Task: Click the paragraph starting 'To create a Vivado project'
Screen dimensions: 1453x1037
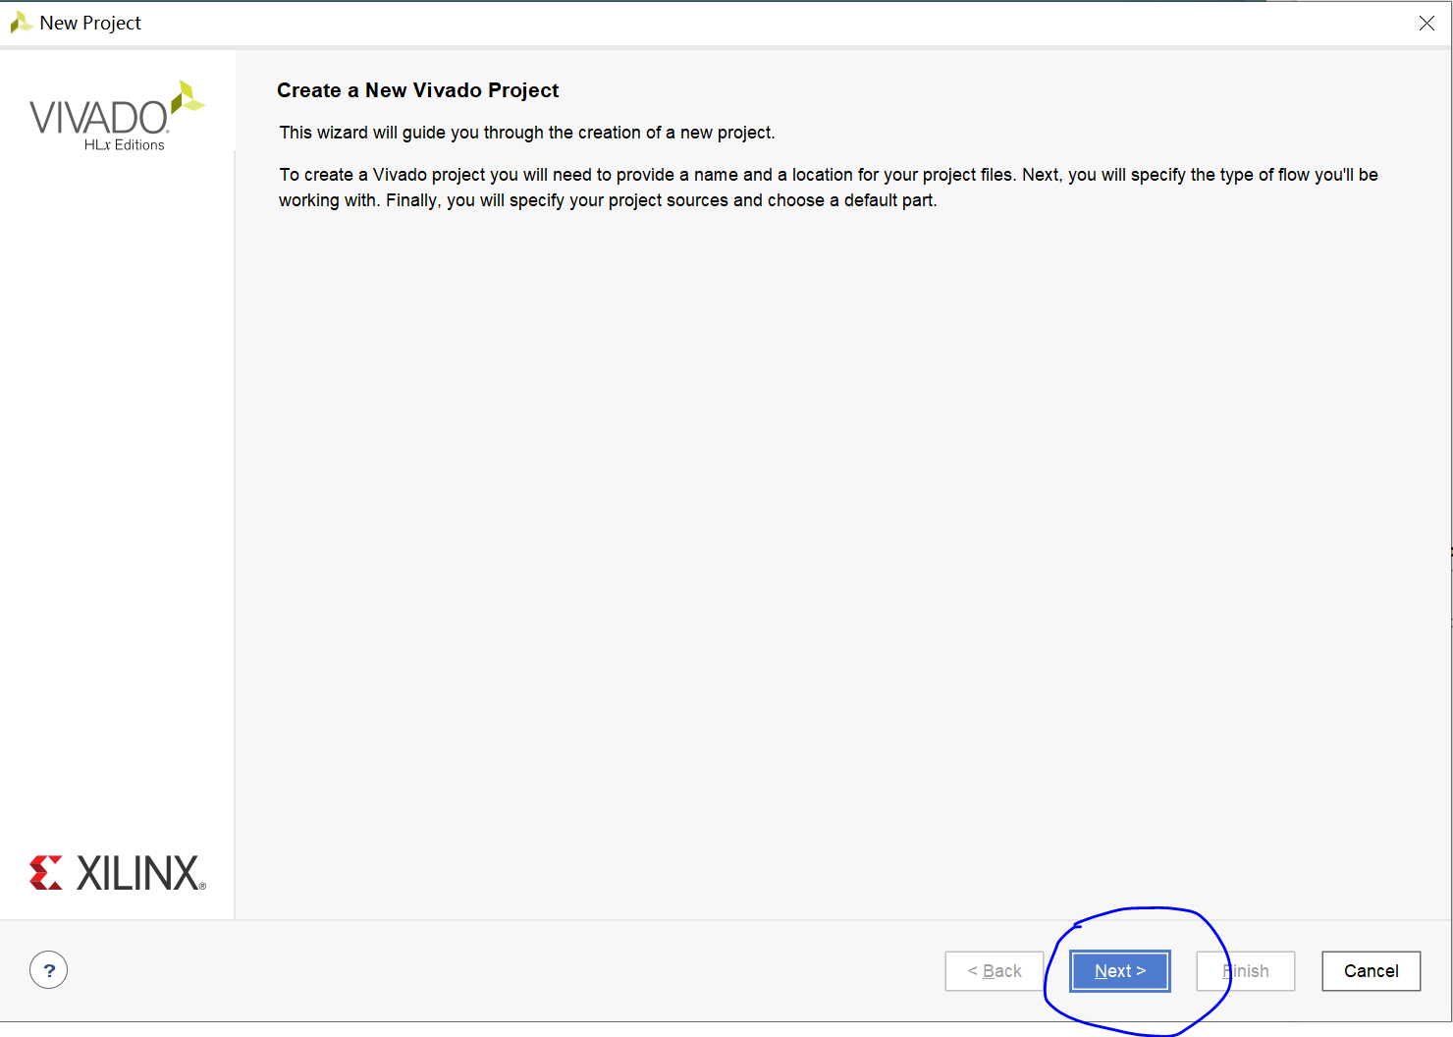Action: pos(829,188)
